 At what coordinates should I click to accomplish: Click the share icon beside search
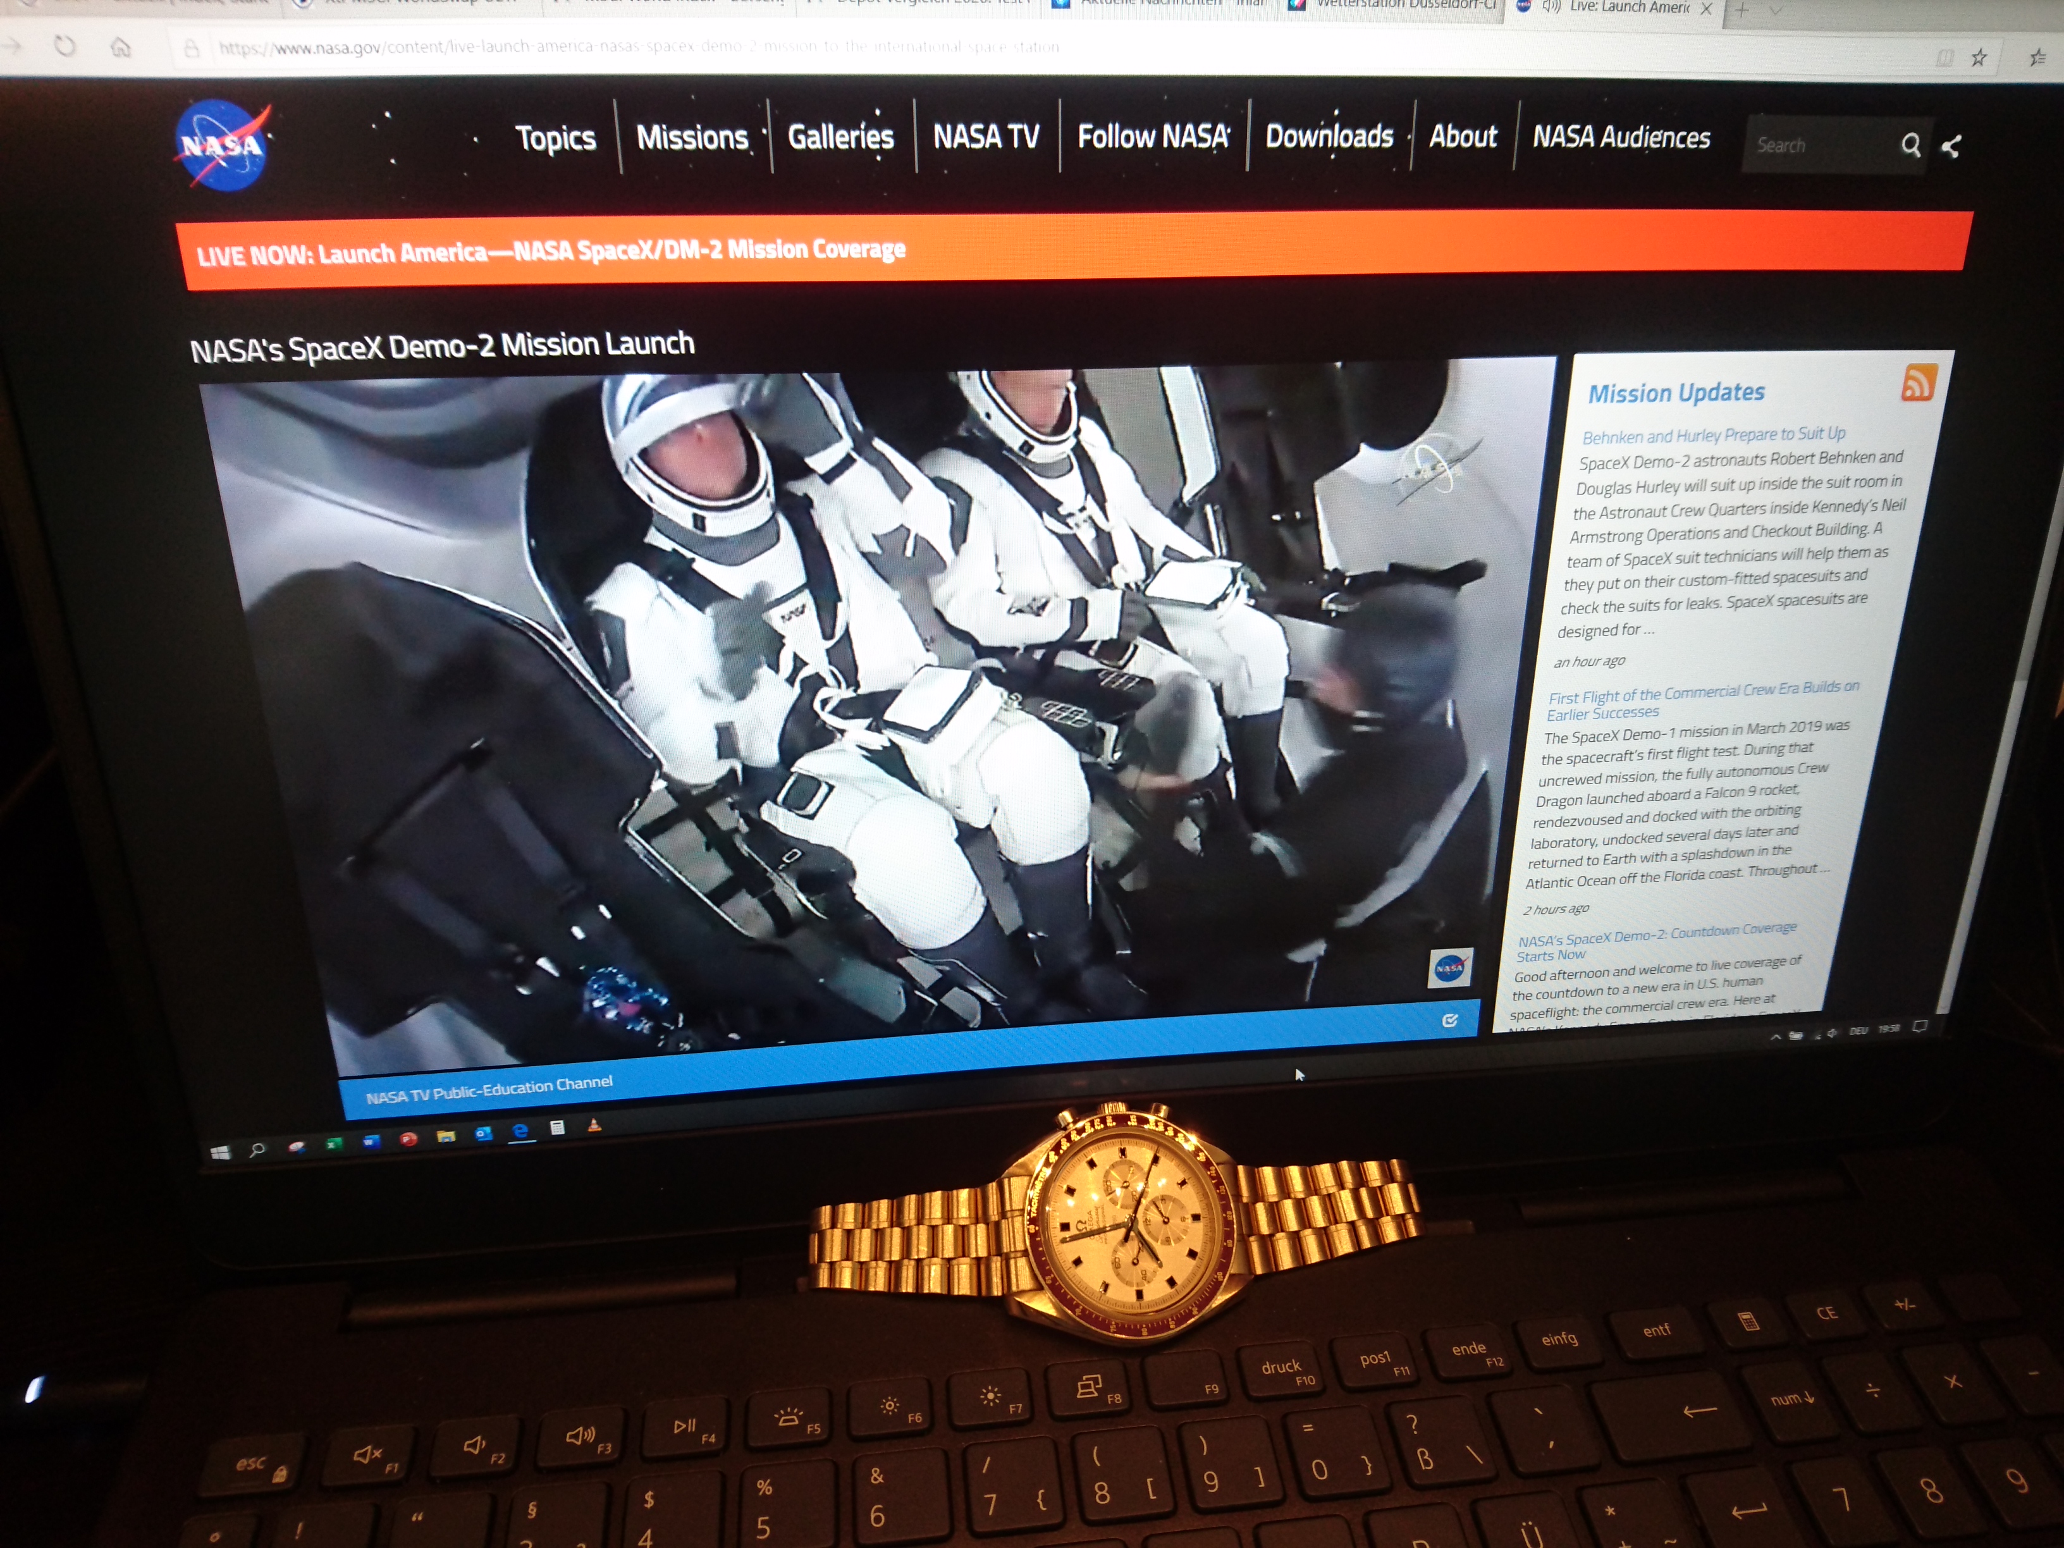tap(1950, 145)
